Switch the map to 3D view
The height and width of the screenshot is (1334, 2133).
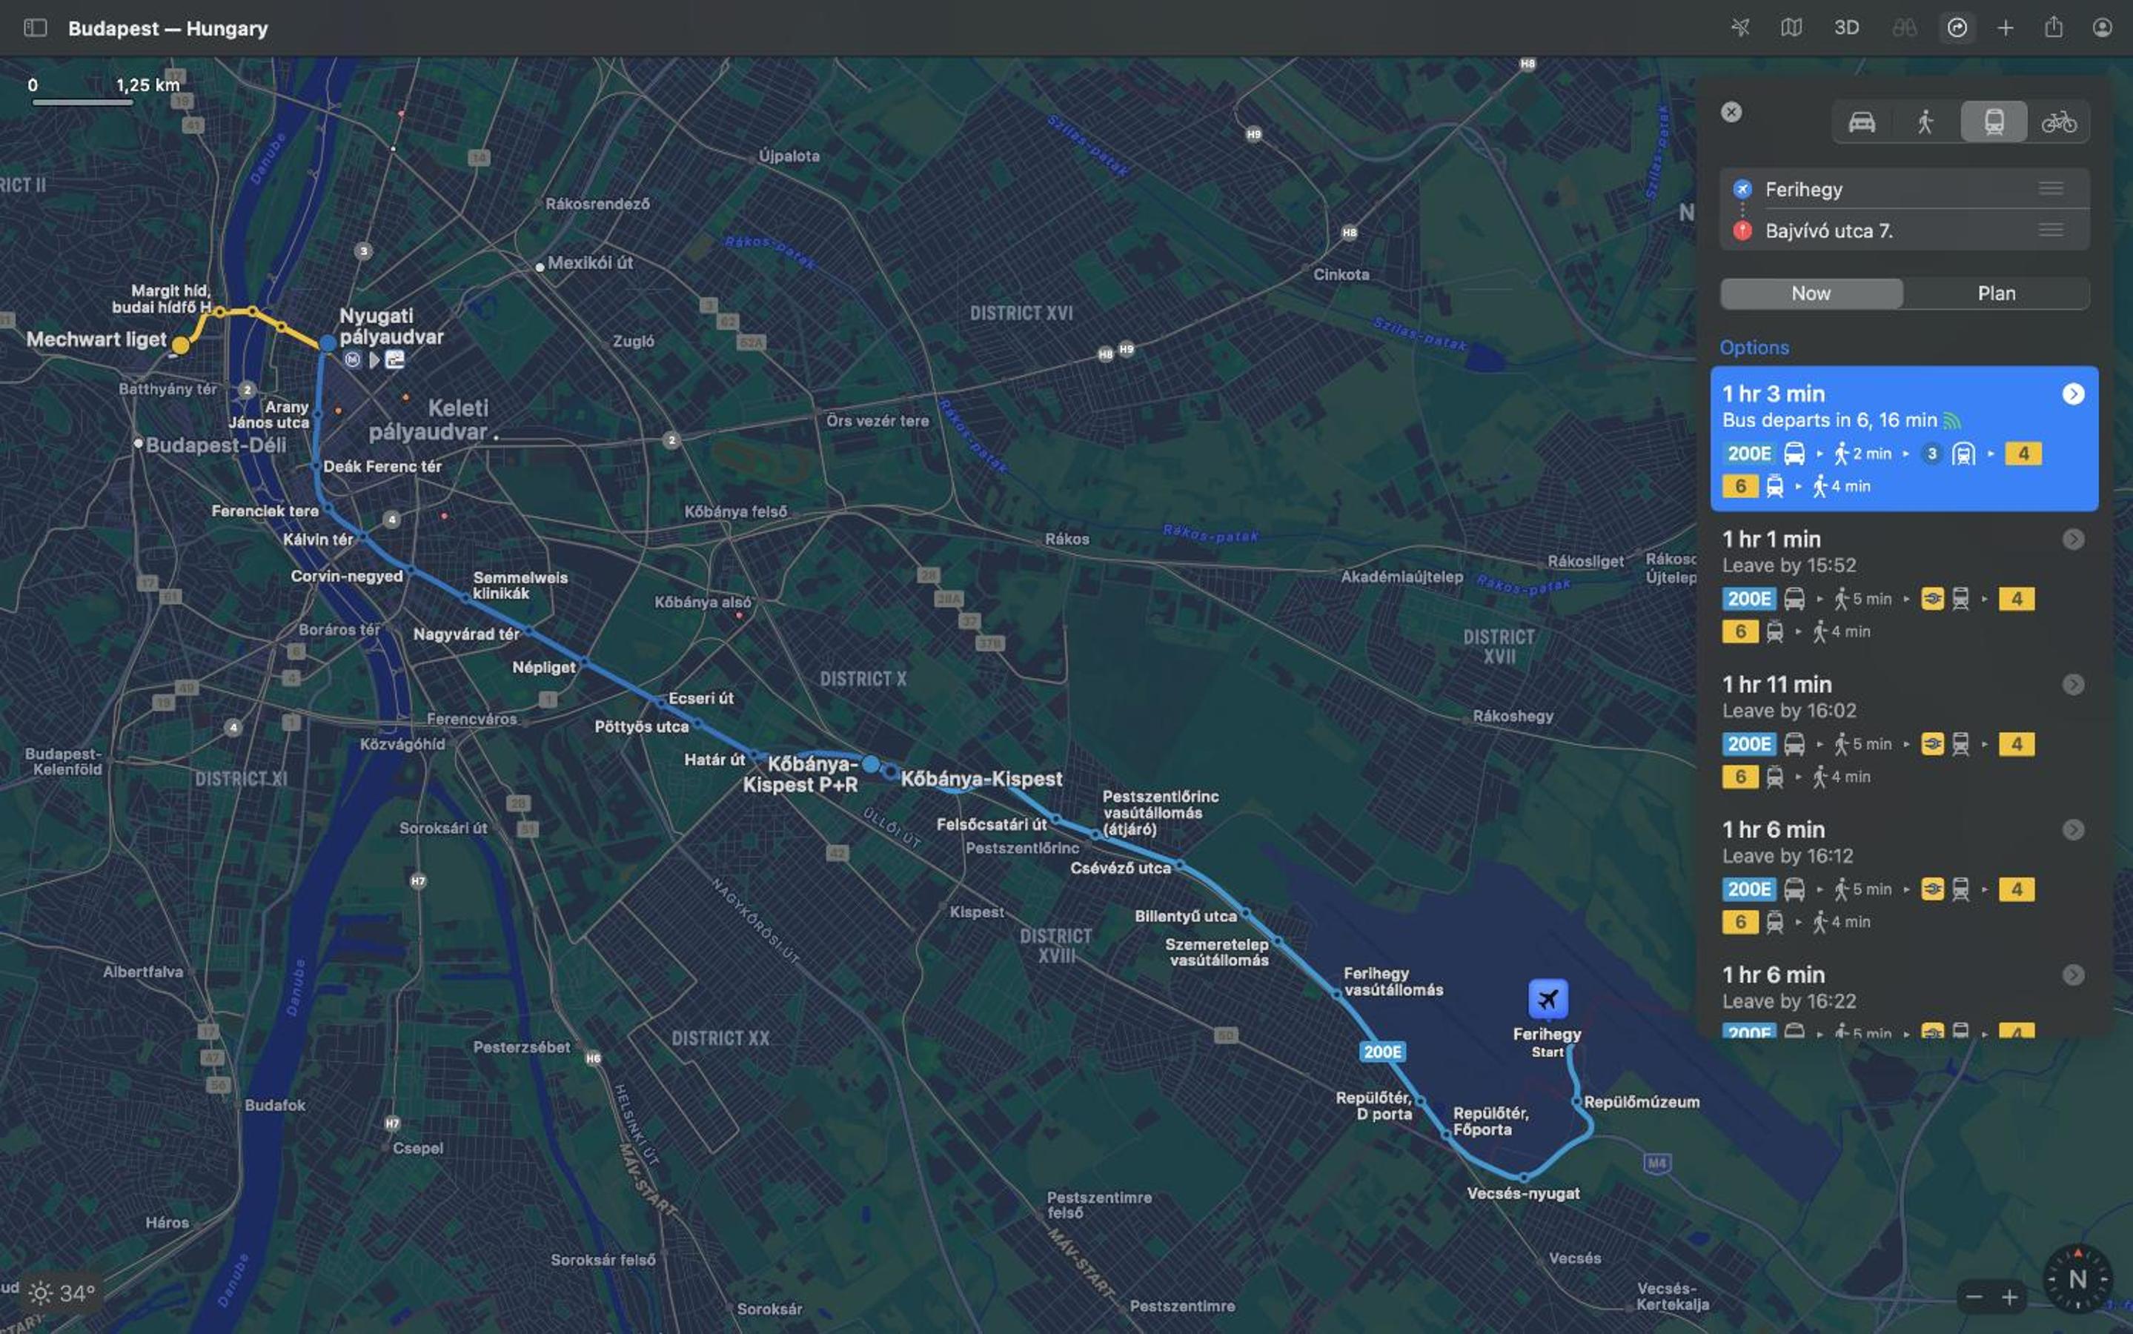pos(1846,27)
